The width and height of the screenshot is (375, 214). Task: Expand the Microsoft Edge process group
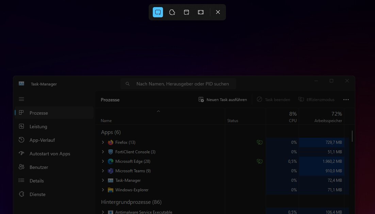[x=103, y=161]
